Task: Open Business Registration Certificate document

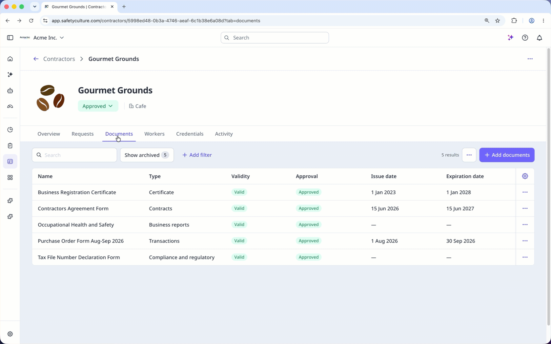Action: 77,192
